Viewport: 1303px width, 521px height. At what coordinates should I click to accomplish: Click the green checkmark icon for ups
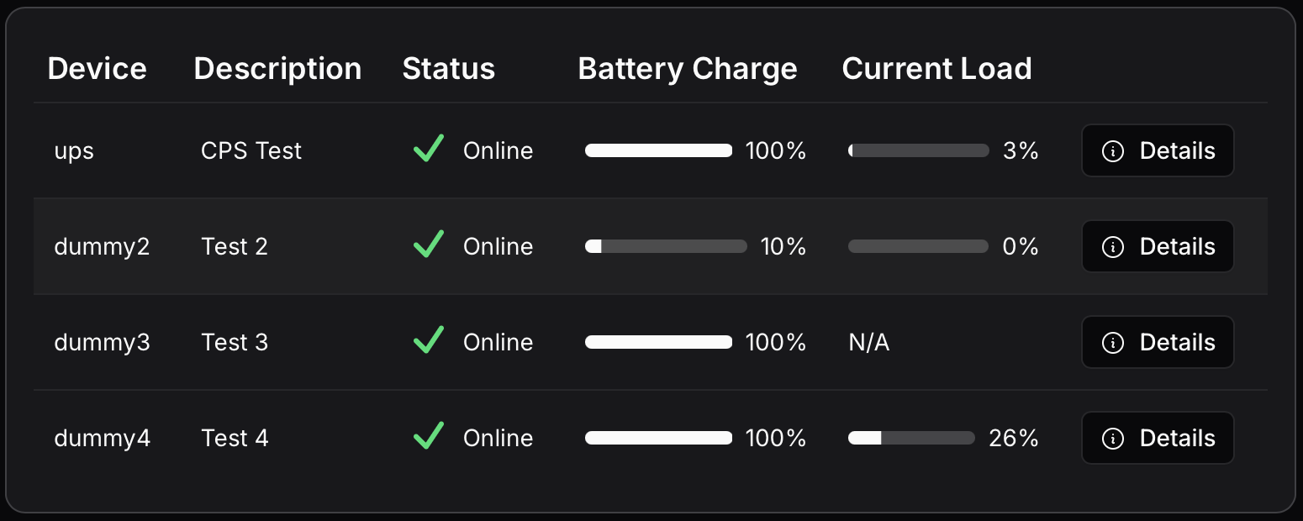(429, 150)
